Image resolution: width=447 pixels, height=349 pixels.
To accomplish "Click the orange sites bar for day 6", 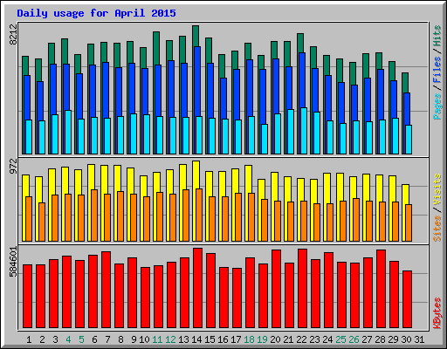I will pyautogui.click(x=94, y=216).
